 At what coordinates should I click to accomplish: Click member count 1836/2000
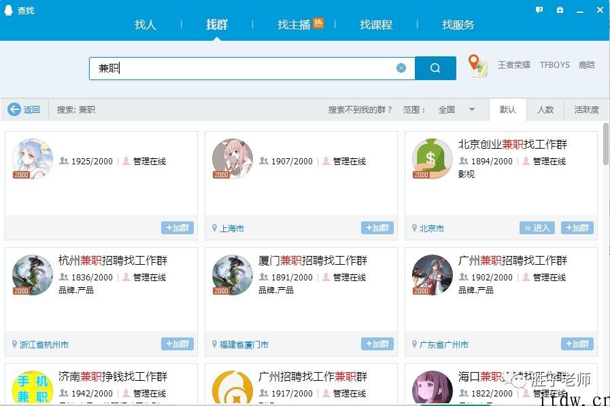(92, 277)
